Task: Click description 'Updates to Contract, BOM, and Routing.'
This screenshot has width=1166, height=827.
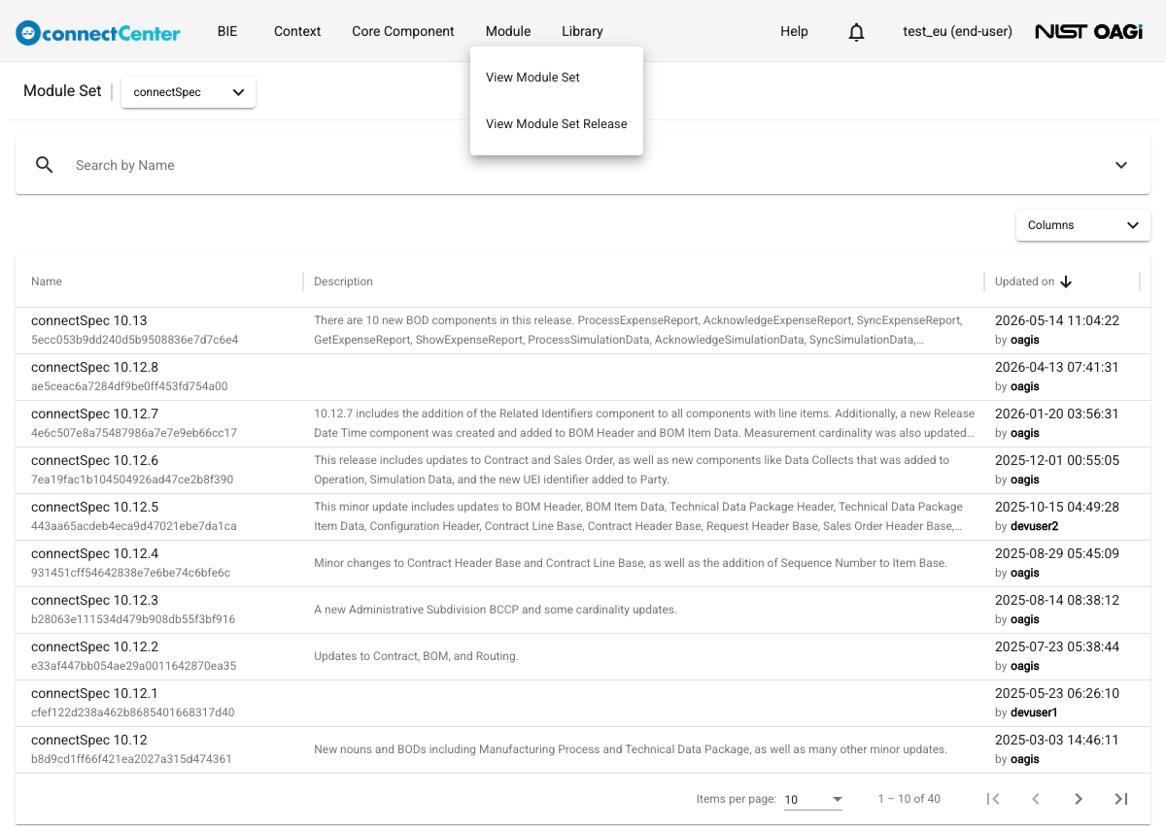Action: pyautogui.click(x=416, y=656)
